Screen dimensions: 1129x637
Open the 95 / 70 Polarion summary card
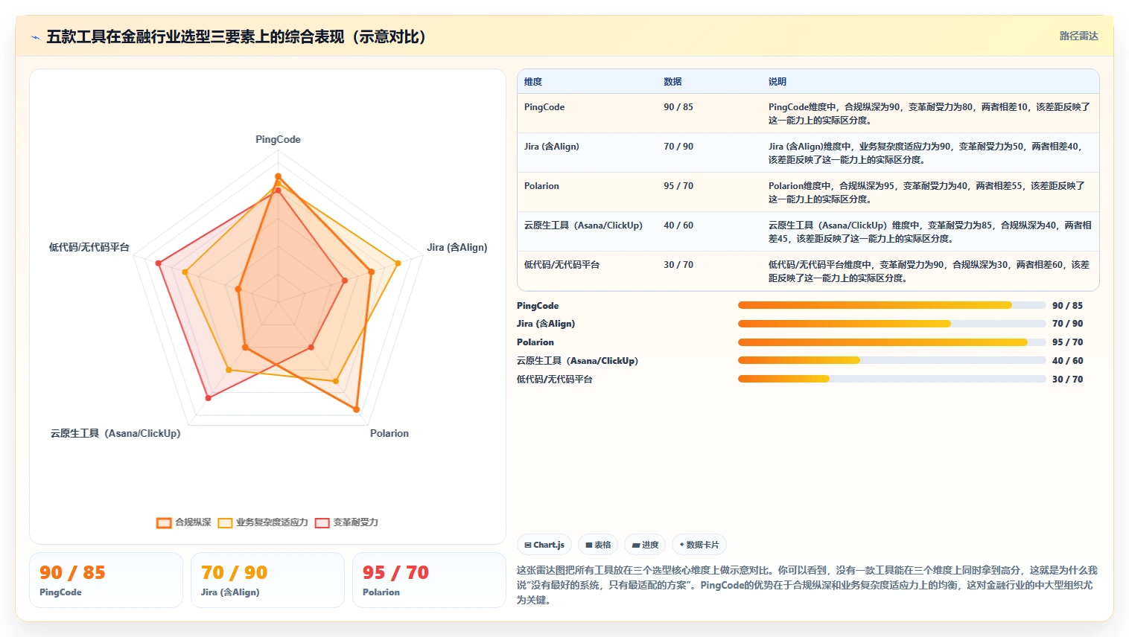click(429, 580)
